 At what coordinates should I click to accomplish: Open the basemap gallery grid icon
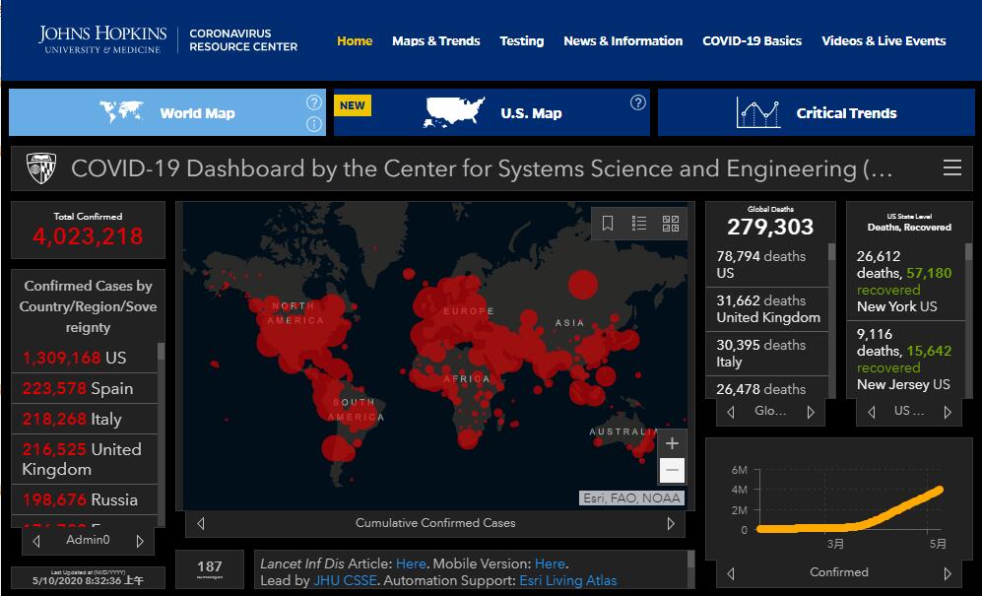point(671,224)
